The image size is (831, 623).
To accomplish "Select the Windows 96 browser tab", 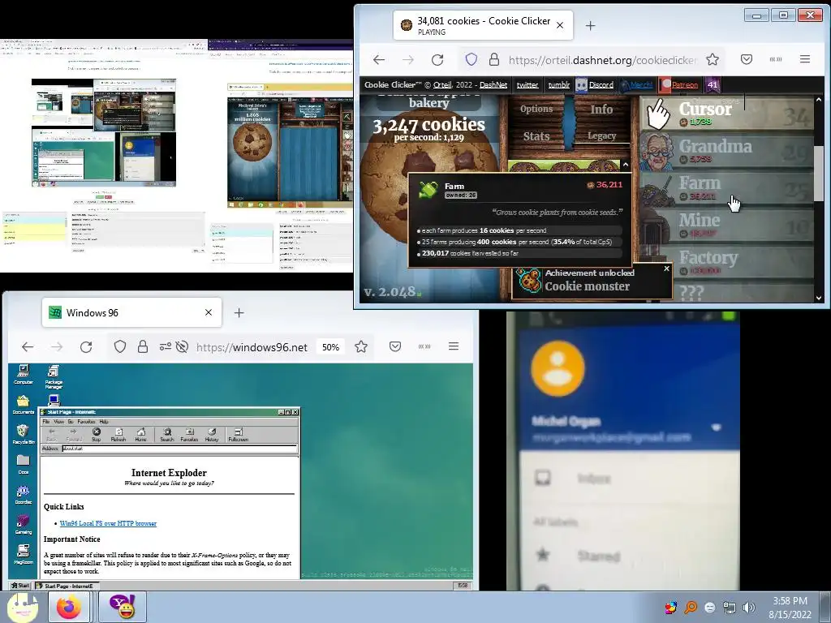I will 131,312.
